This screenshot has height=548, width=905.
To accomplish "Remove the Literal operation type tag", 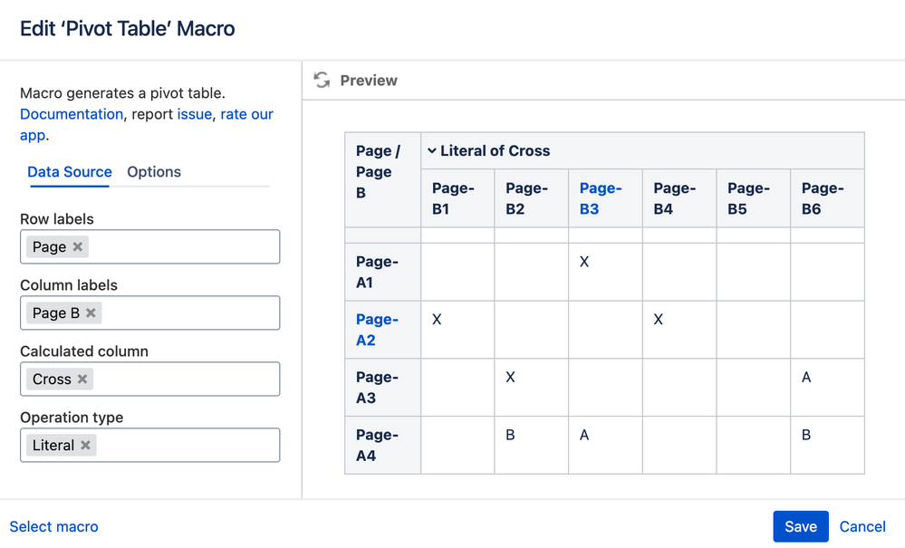I will click(x=85, y=446).
